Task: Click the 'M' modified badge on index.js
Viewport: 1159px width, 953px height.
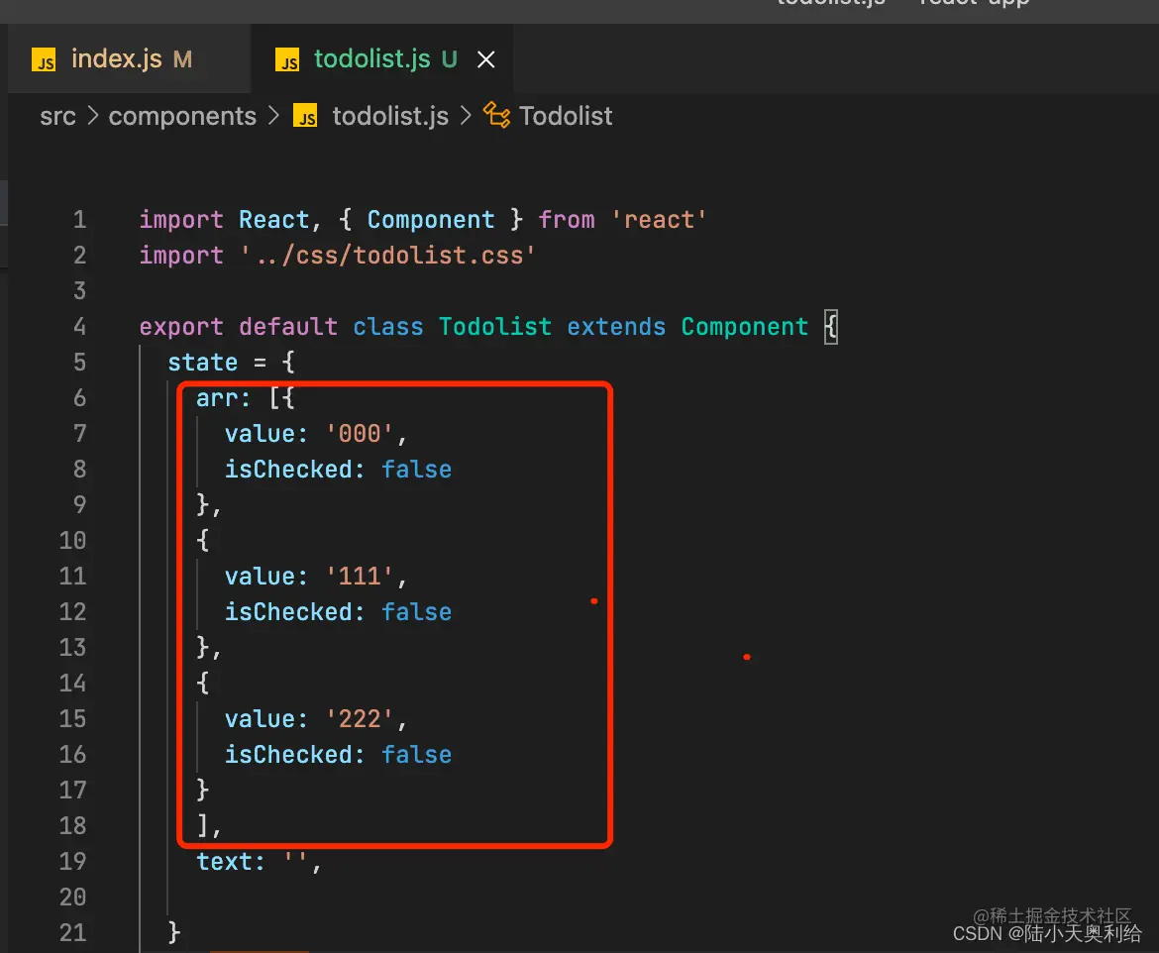Action: tap(182, 59)
